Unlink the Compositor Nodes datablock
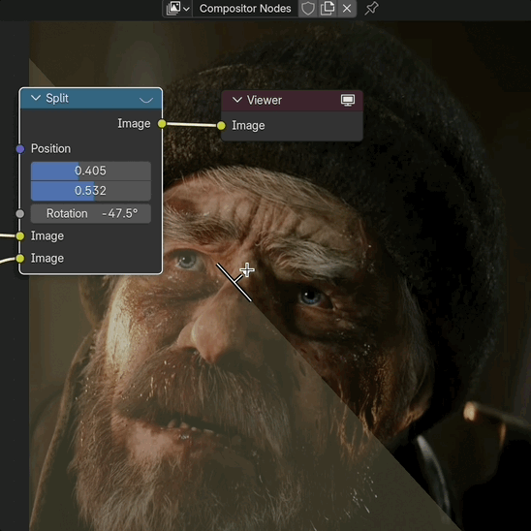The image size is (531, 531). click(x=347, y=8)
